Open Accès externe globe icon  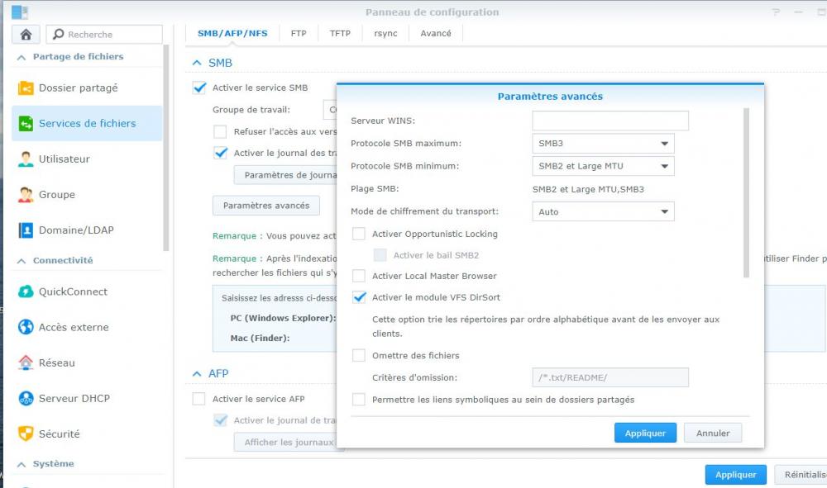click(26, 327)
